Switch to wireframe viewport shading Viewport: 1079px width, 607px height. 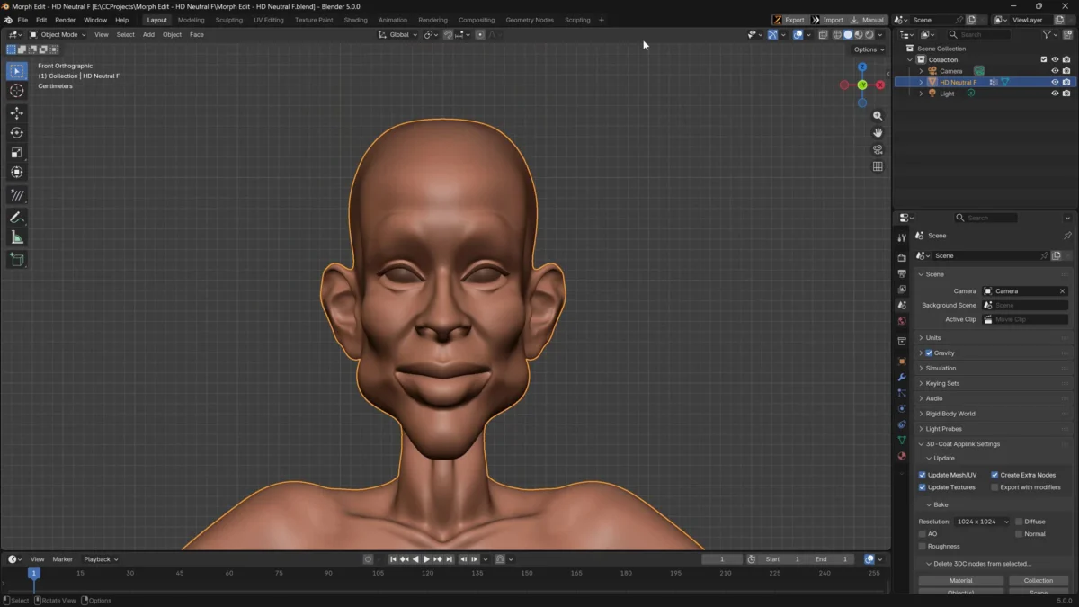pos(837,34)
